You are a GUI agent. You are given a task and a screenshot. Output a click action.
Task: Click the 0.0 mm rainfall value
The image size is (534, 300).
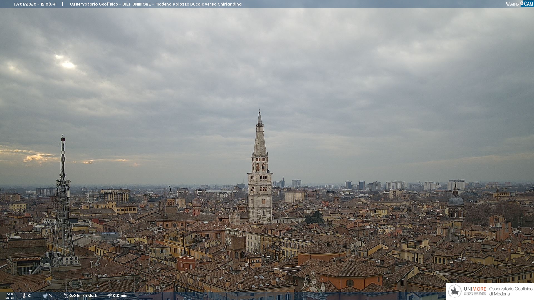pos(120,296)
